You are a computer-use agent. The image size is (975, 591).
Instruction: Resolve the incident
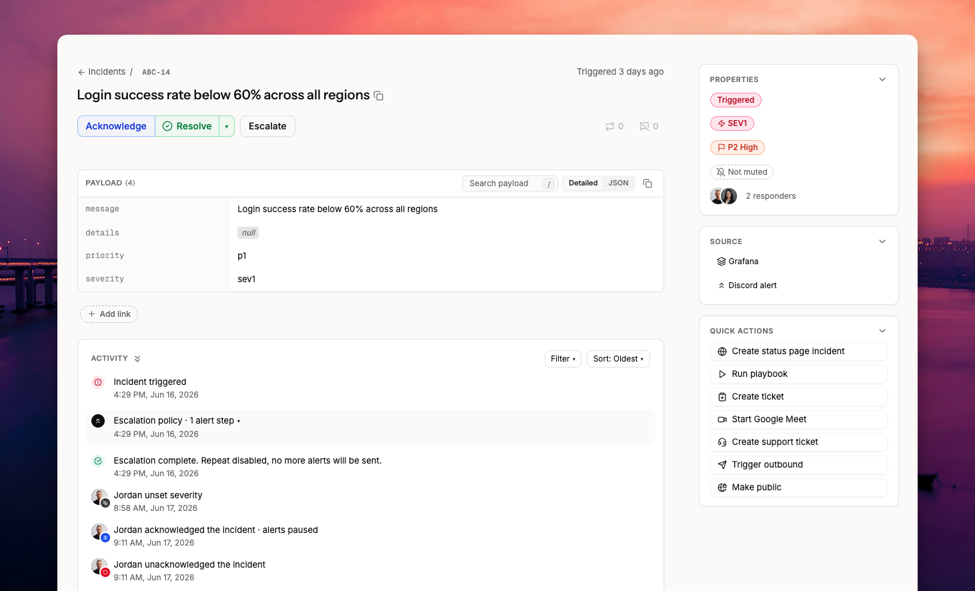(187, 126)
